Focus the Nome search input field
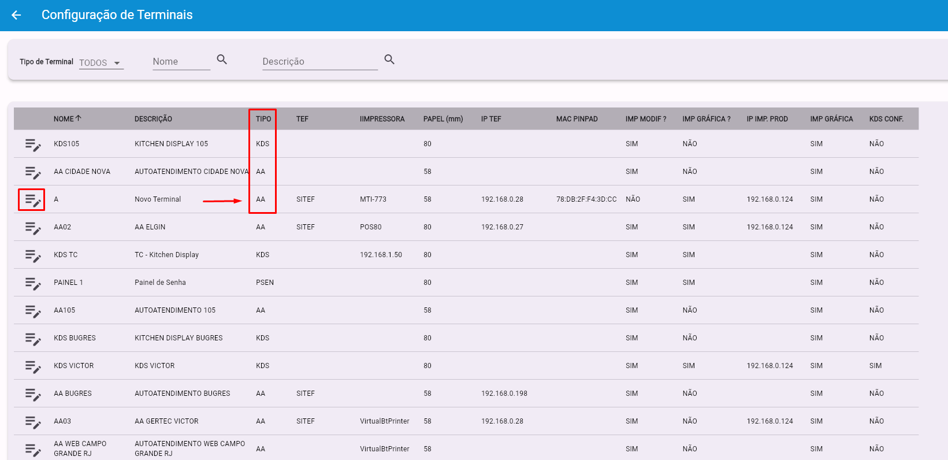948x460 pixels. (x=181, y=62)
